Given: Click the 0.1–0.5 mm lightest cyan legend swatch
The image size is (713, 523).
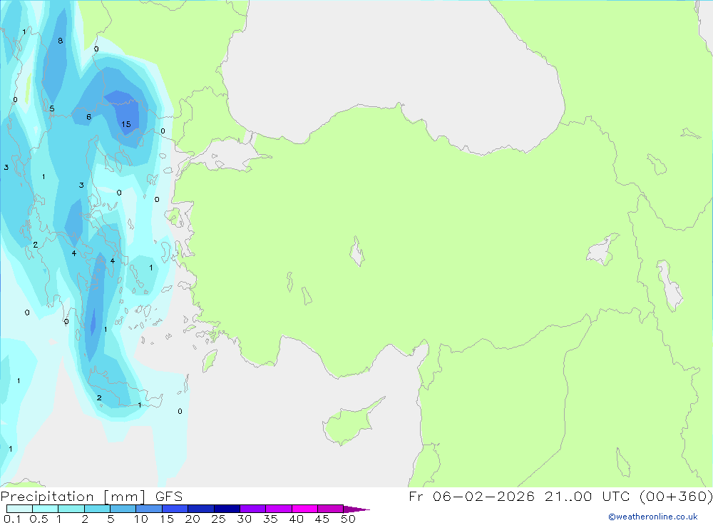Looking at the screenshot, I should coord(19,509).
